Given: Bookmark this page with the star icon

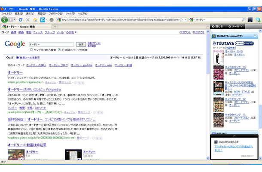Looking at the screenshot, I should click(181, 20).
